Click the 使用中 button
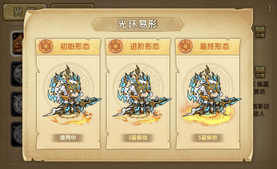 click(x=68, y=138)
